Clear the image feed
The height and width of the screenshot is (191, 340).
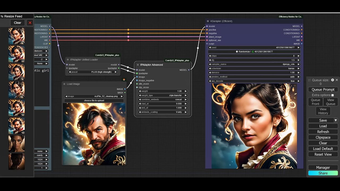point(18,23)
